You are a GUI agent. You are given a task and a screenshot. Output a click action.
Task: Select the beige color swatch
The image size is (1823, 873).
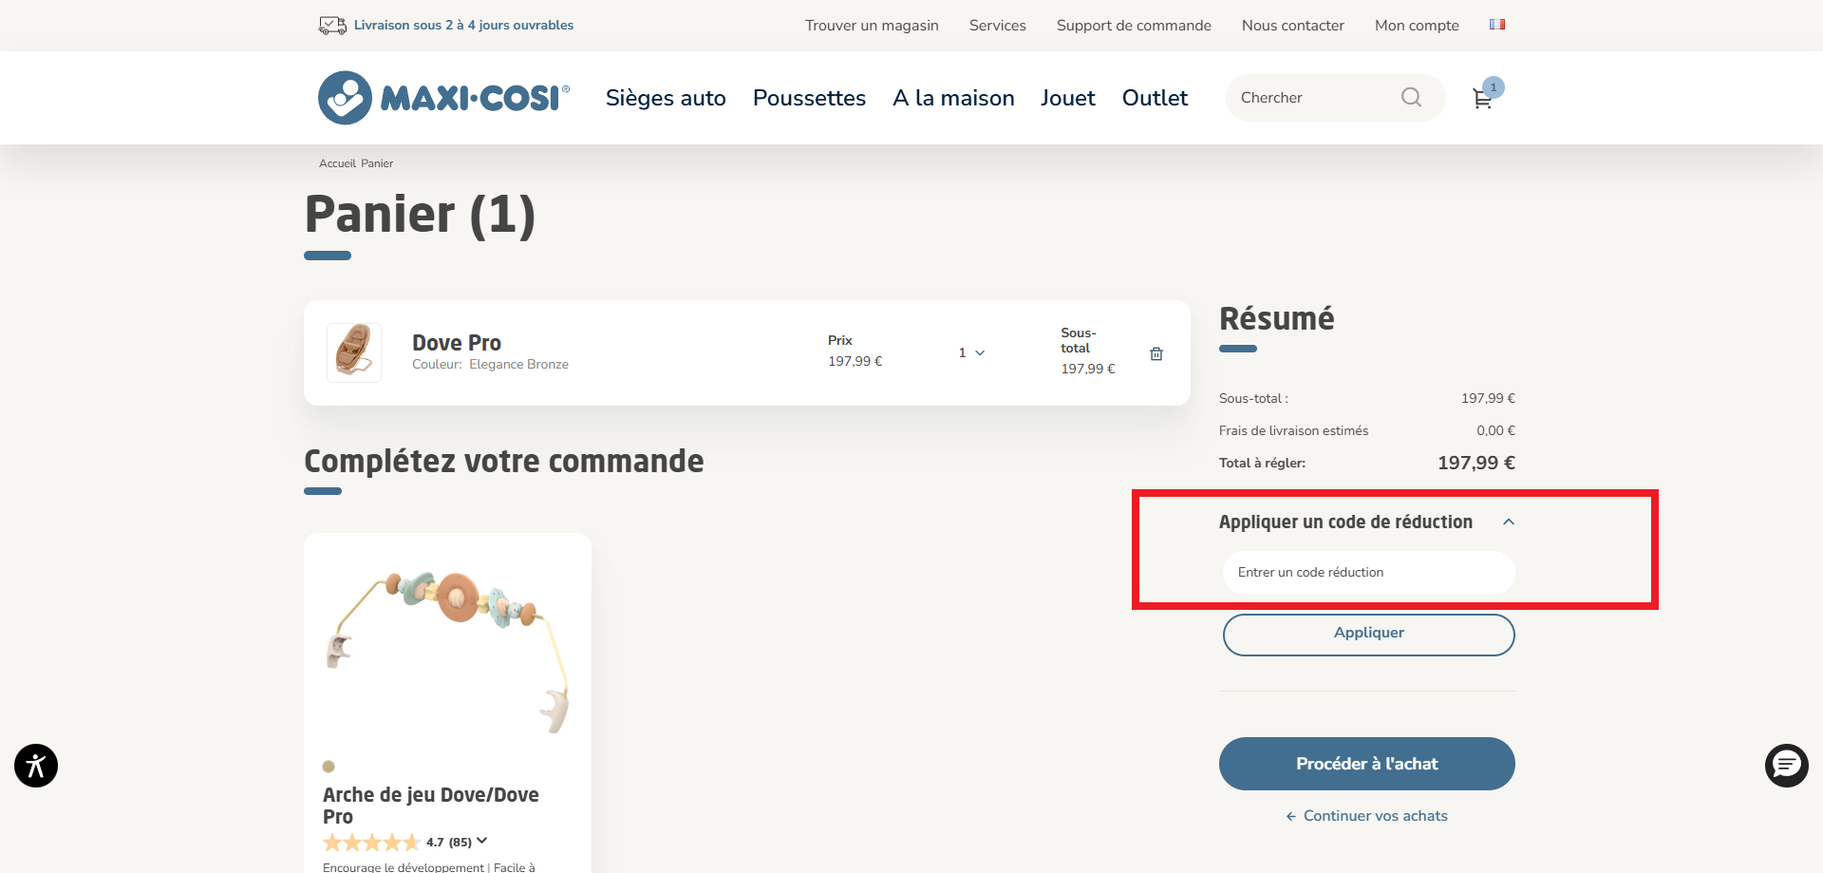pyautogui.click(x=329, y=767)
